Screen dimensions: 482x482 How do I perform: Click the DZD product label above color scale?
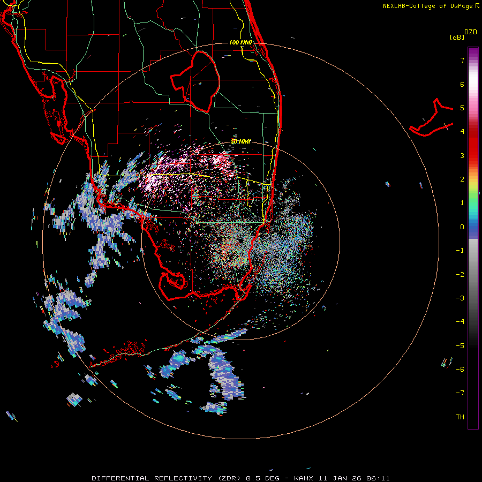point(471,32)
